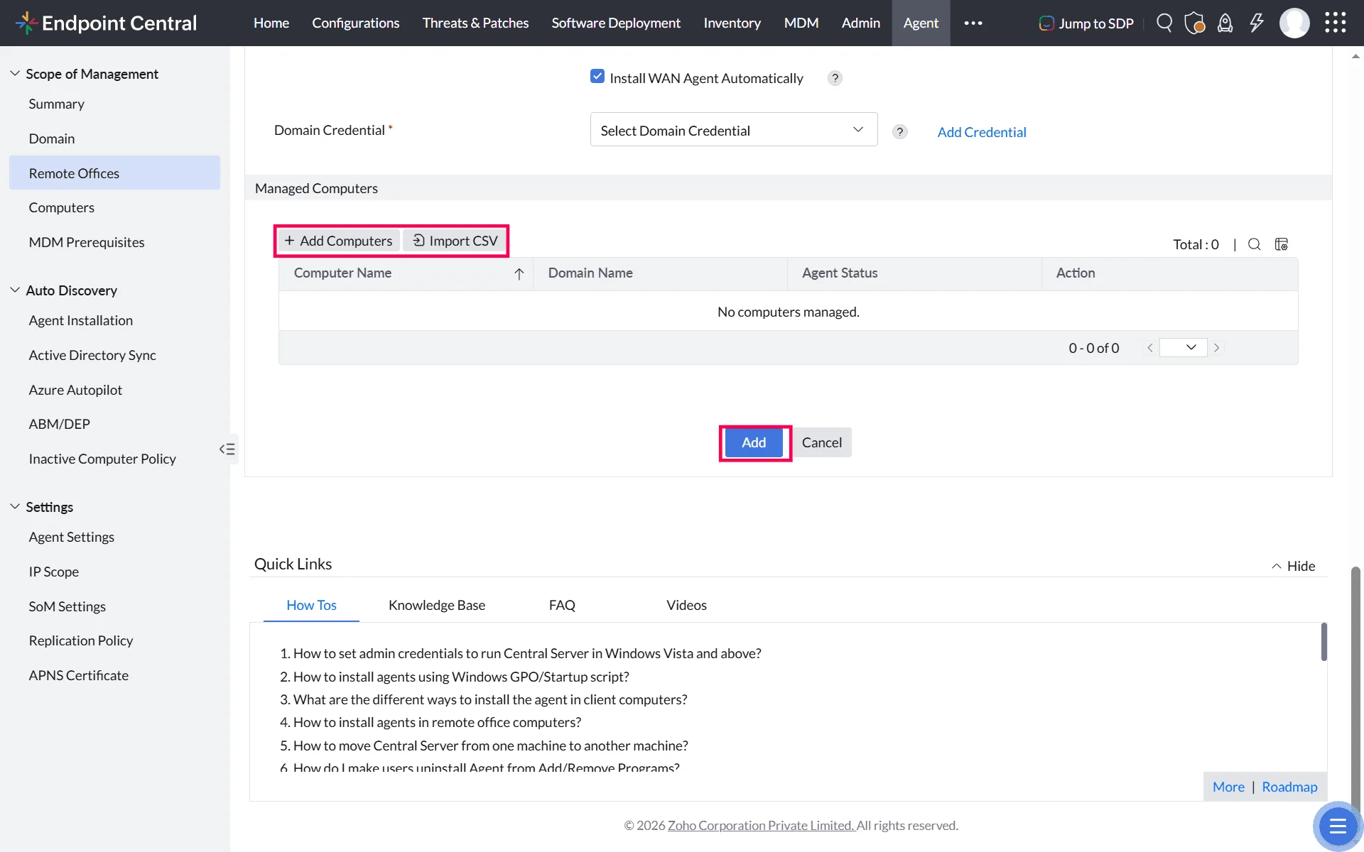Screen dimensions: 1364x852
Task: Collapse the Auto Discovery section
Action: click(x=15, y=290)
